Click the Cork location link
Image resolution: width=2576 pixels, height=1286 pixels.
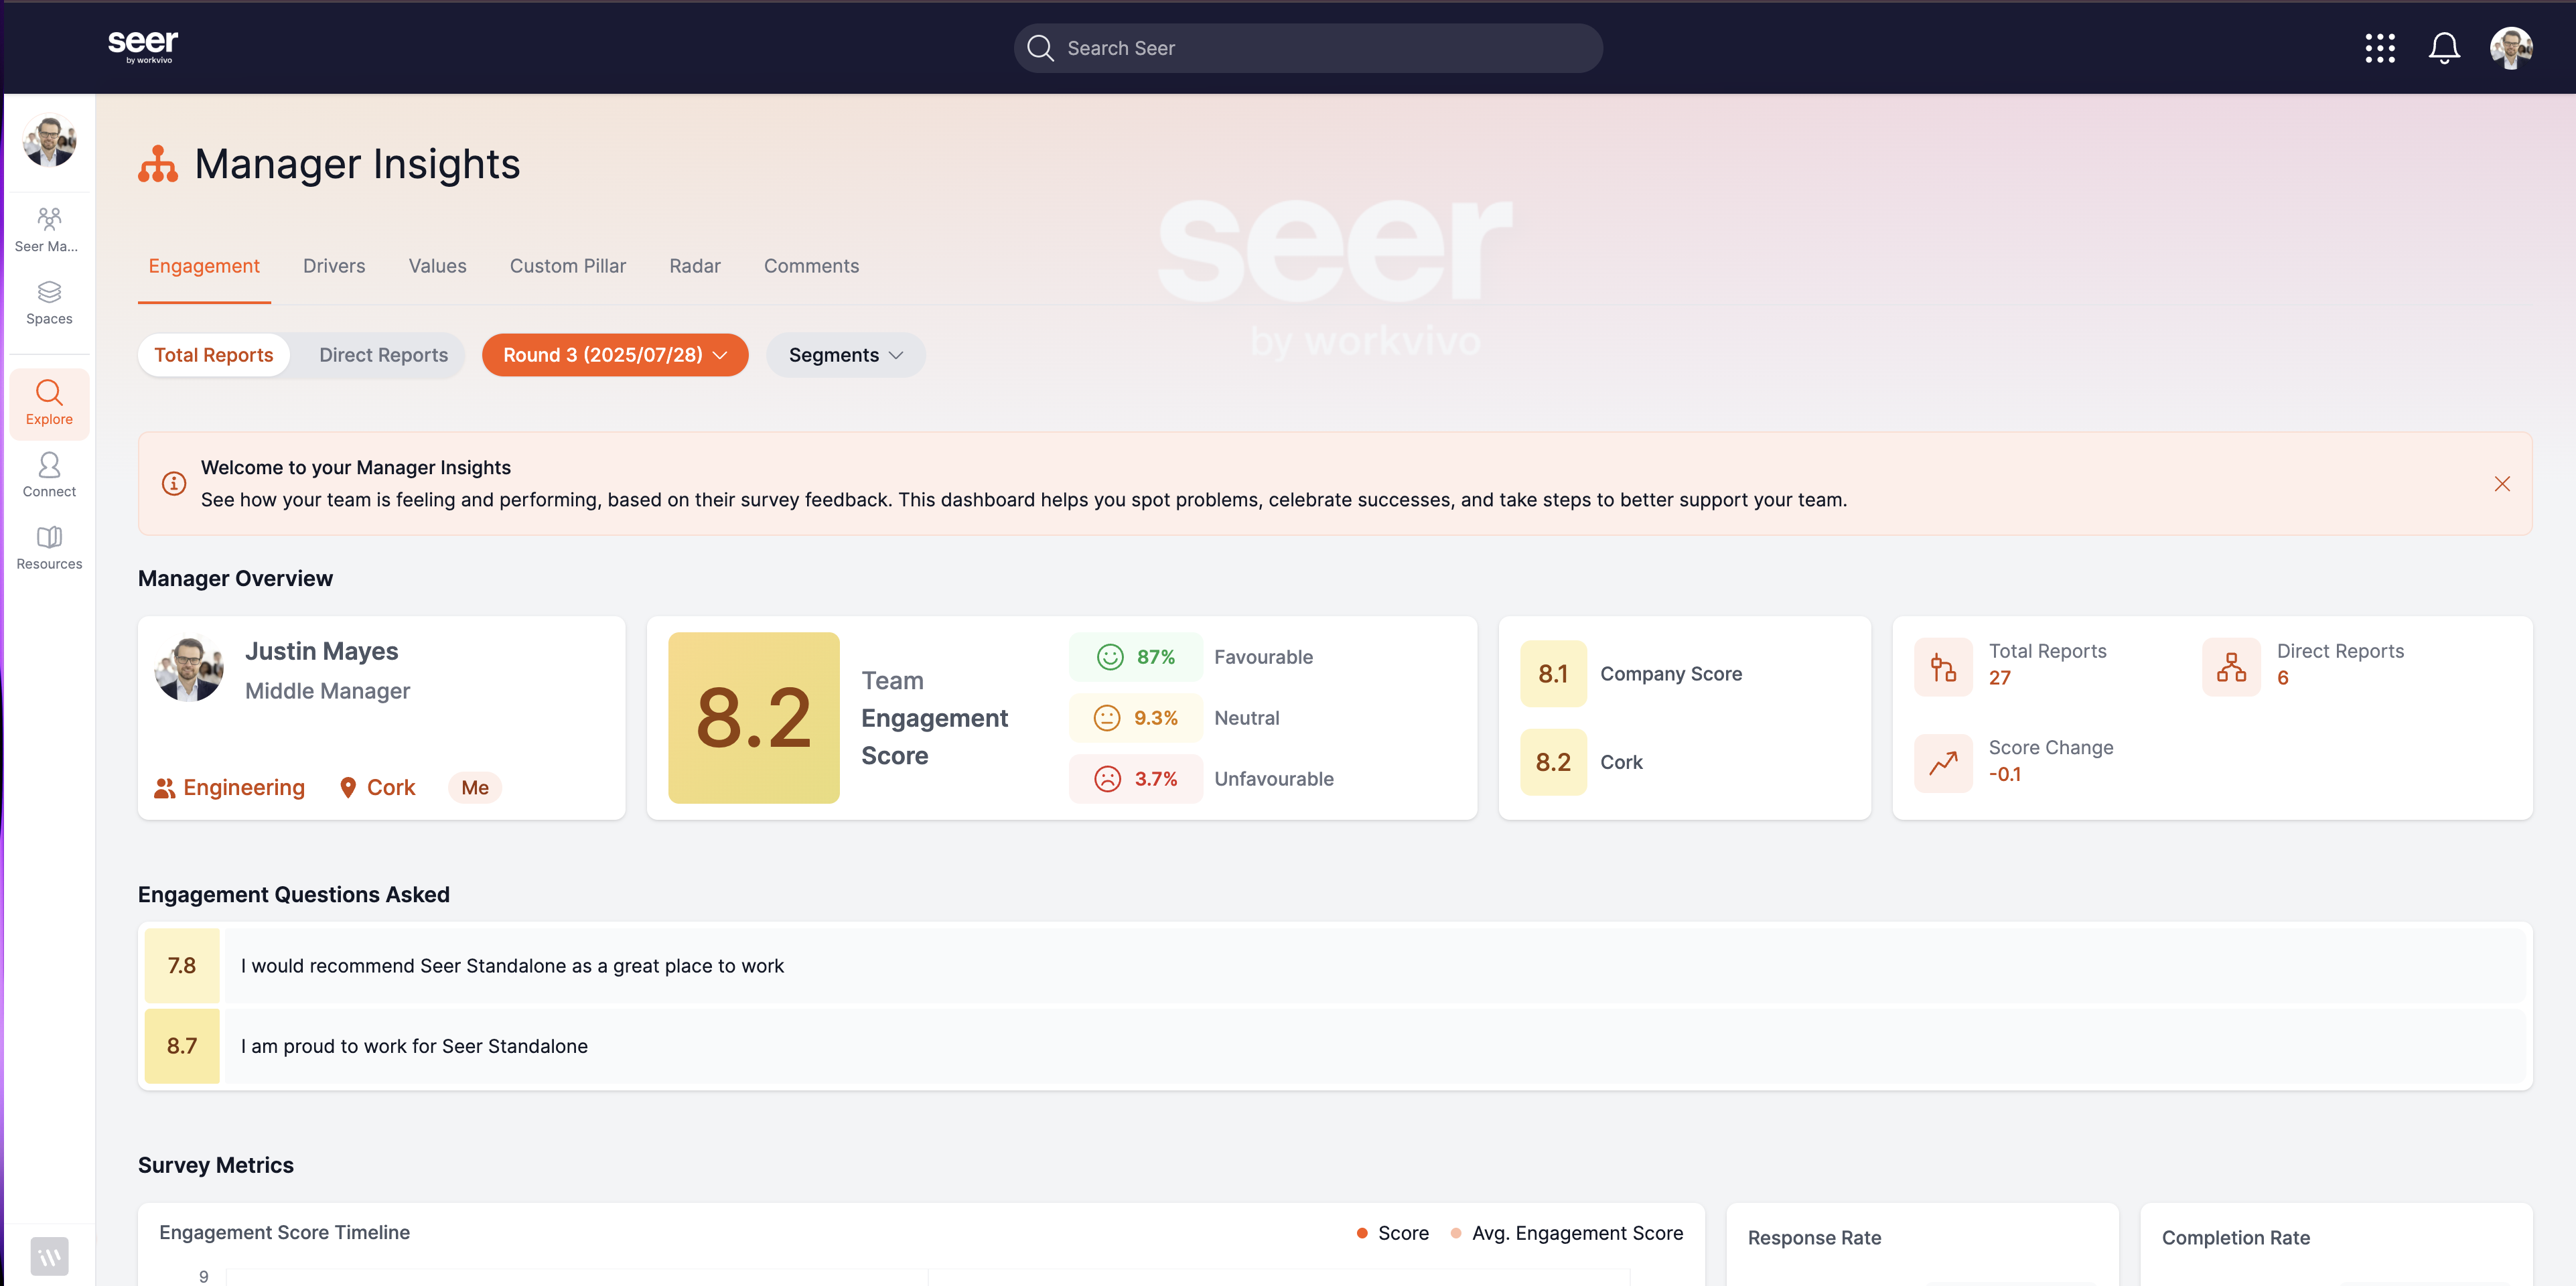tap(378, 788)
